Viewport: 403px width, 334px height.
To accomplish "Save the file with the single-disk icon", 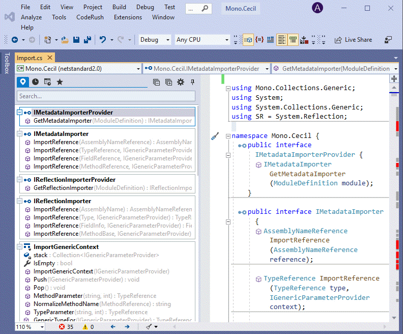I will [76, 40].
